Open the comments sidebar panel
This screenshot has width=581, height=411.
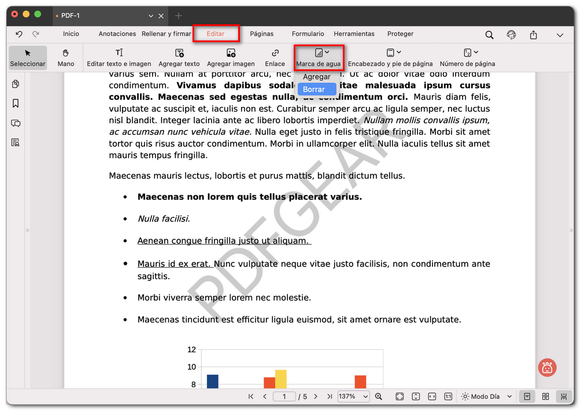pyautogui.click(x=16, y=123)
